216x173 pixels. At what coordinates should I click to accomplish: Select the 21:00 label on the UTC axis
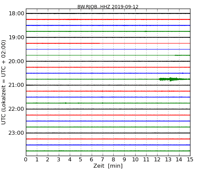tap(16, 85)
